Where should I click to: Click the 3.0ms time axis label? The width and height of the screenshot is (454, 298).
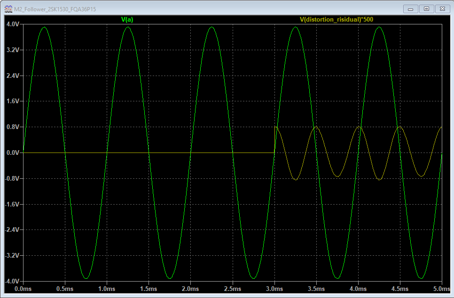(x=274, y=289)
